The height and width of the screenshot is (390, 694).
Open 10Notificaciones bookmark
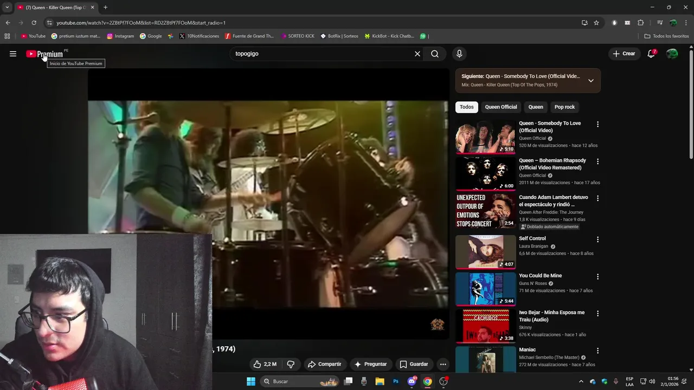pos(199,36)
